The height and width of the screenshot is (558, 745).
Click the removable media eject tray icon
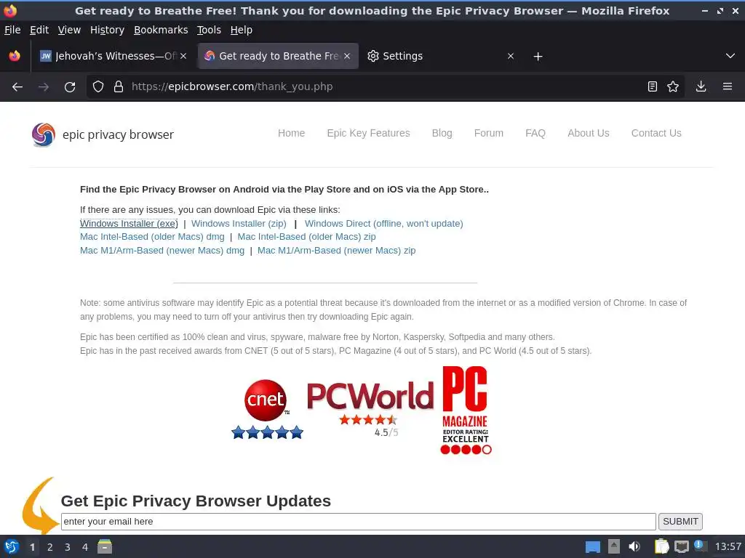[614, 546]
